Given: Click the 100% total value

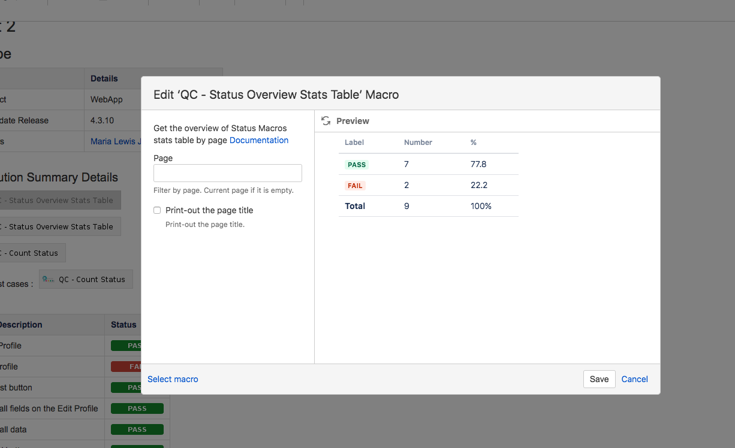Looking at the screenshot, I should pyautogui.click(x=481, y=206).
